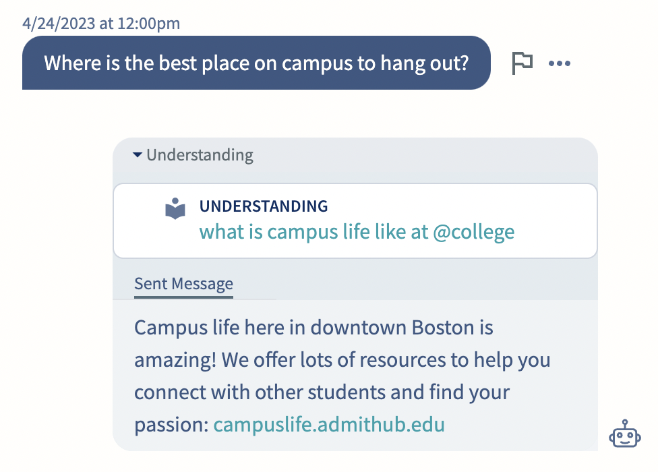
Task: Open the 'what is campus life like' understanding
Action: click(x=357, y=231)
